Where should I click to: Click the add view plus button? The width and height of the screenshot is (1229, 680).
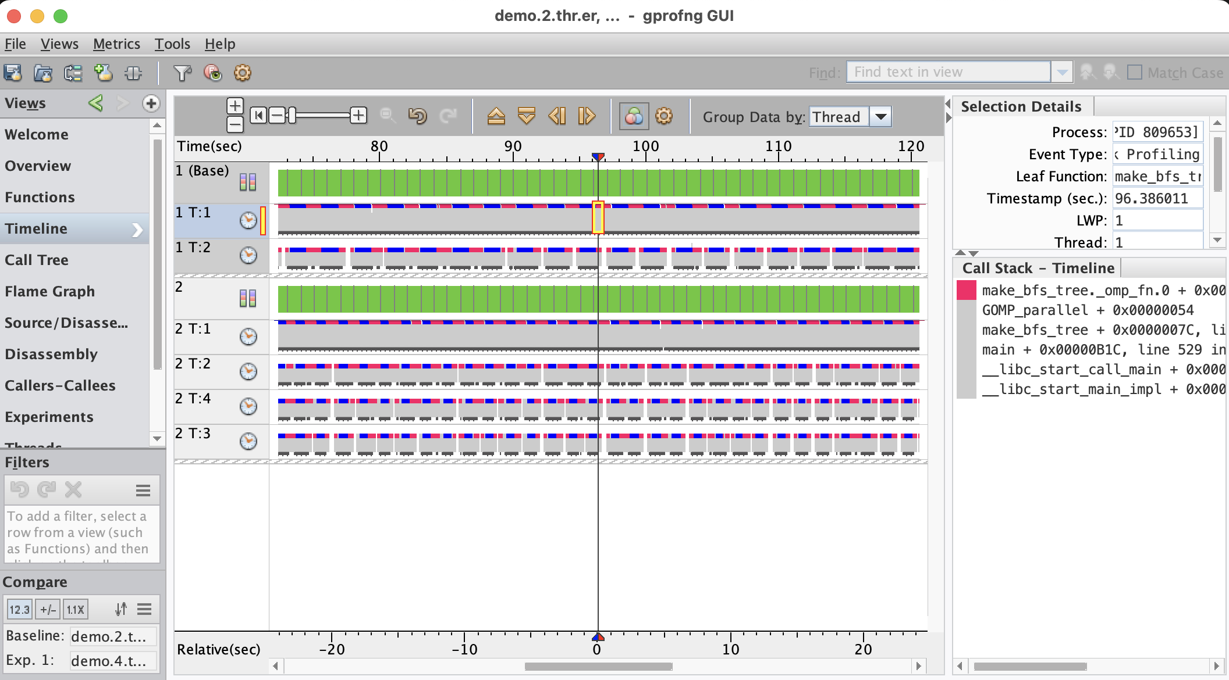[x=151, y=103]
